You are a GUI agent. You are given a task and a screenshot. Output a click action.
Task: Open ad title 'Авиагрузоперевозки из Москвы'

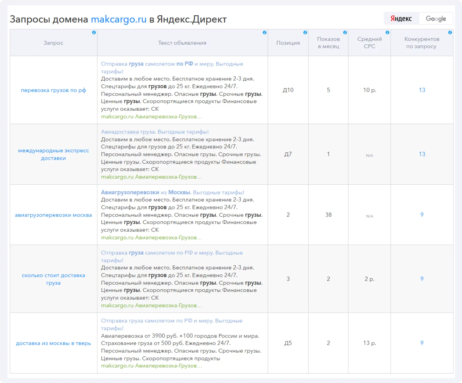click(x=172, y=192)
